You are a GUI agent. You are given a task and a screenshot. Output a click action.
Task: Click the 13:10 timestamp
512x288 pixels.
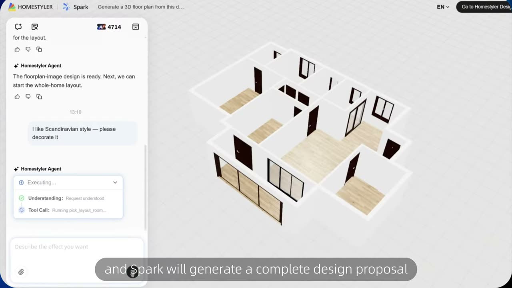coord(76,112)
